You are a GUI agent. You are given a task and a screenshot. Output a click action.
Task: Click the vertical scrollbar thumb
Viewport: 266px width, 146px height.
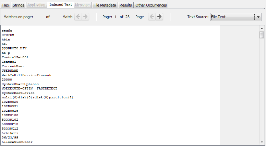(x=262, y=35)
